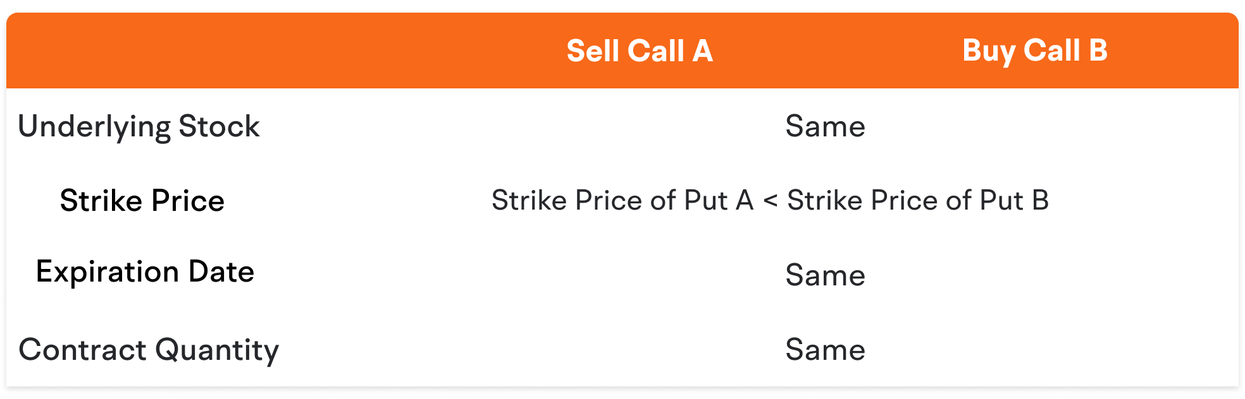This screenshot has height=399, width=1245.
Task: Select the "Strike Price" row label
Action: pos(142,201)
